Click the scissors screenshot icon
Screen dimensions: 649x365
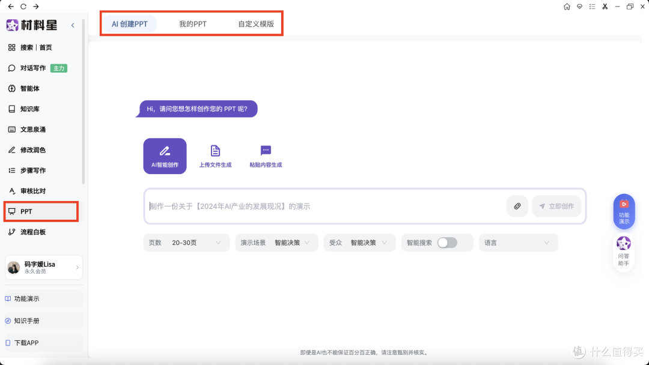point(605,7)
